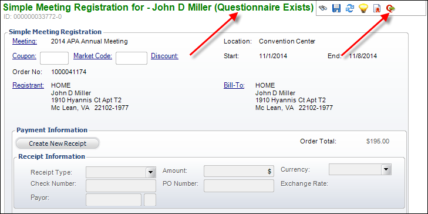428x214 pixels.
Task: Save with the blue floppy disk icon
Action: [x=336, y=8]
